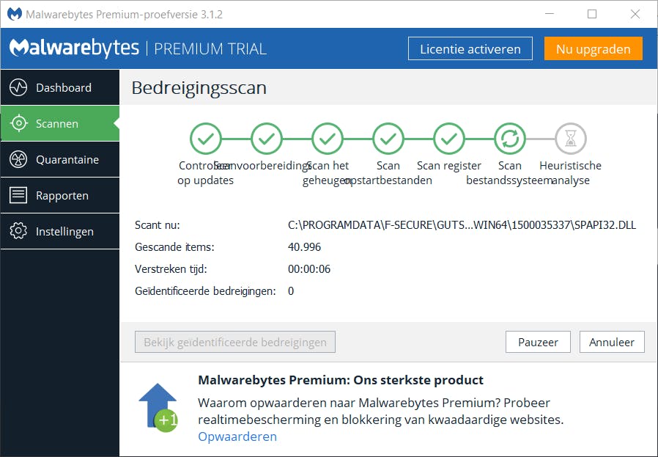Open the Instellingen menu item
The height and width of the screenshot is (457, 658).
coord(64,232)
